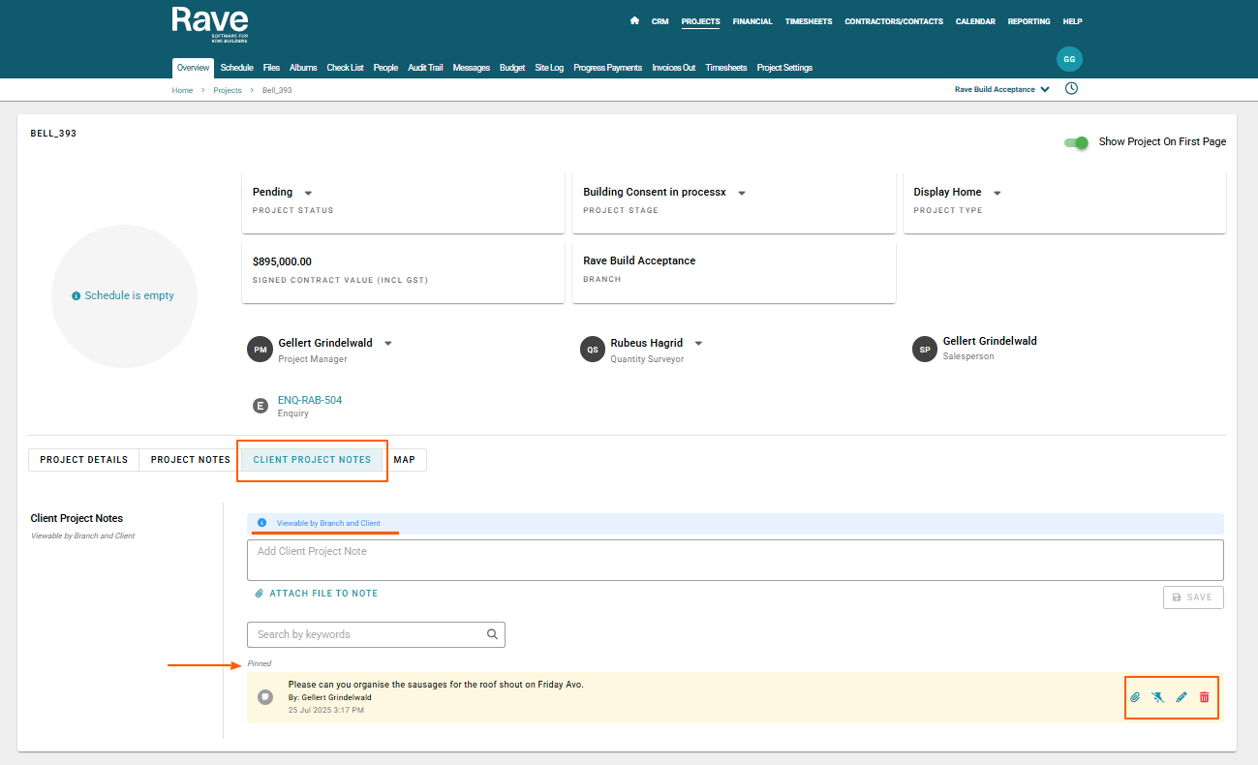Click Attach File To Note

316,594
